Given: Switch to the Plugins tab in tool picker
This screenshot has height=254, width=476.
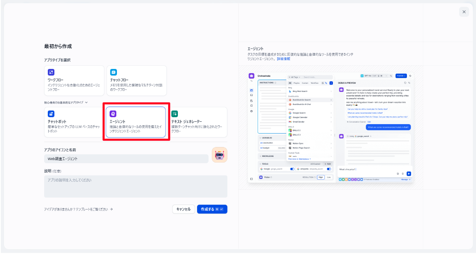Looking at the screenshot, I should tap(297, 83).
